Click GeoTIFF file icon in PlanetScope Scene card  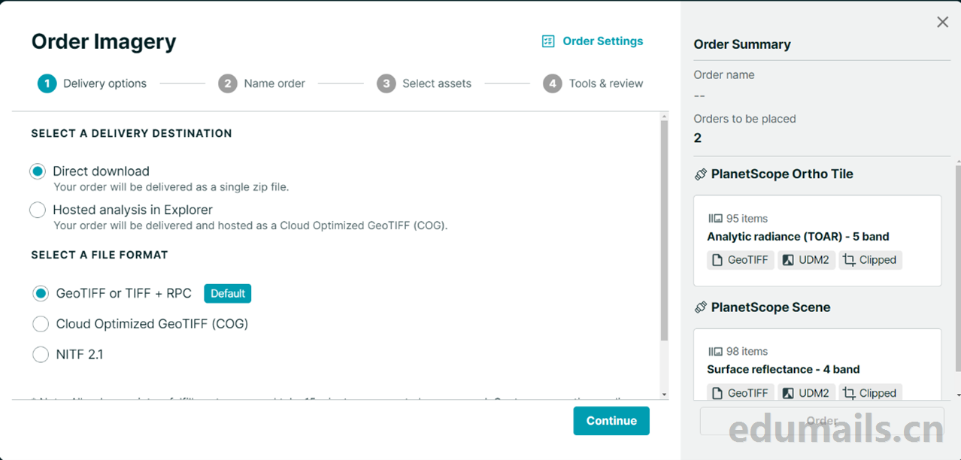coord(717,393)
